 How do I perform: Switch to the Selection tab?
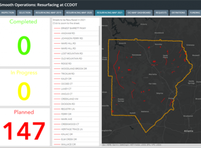(25, 13)
